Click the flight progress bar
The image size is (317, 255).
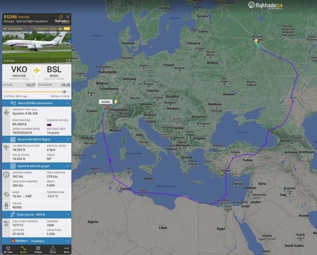coord(36,91)
